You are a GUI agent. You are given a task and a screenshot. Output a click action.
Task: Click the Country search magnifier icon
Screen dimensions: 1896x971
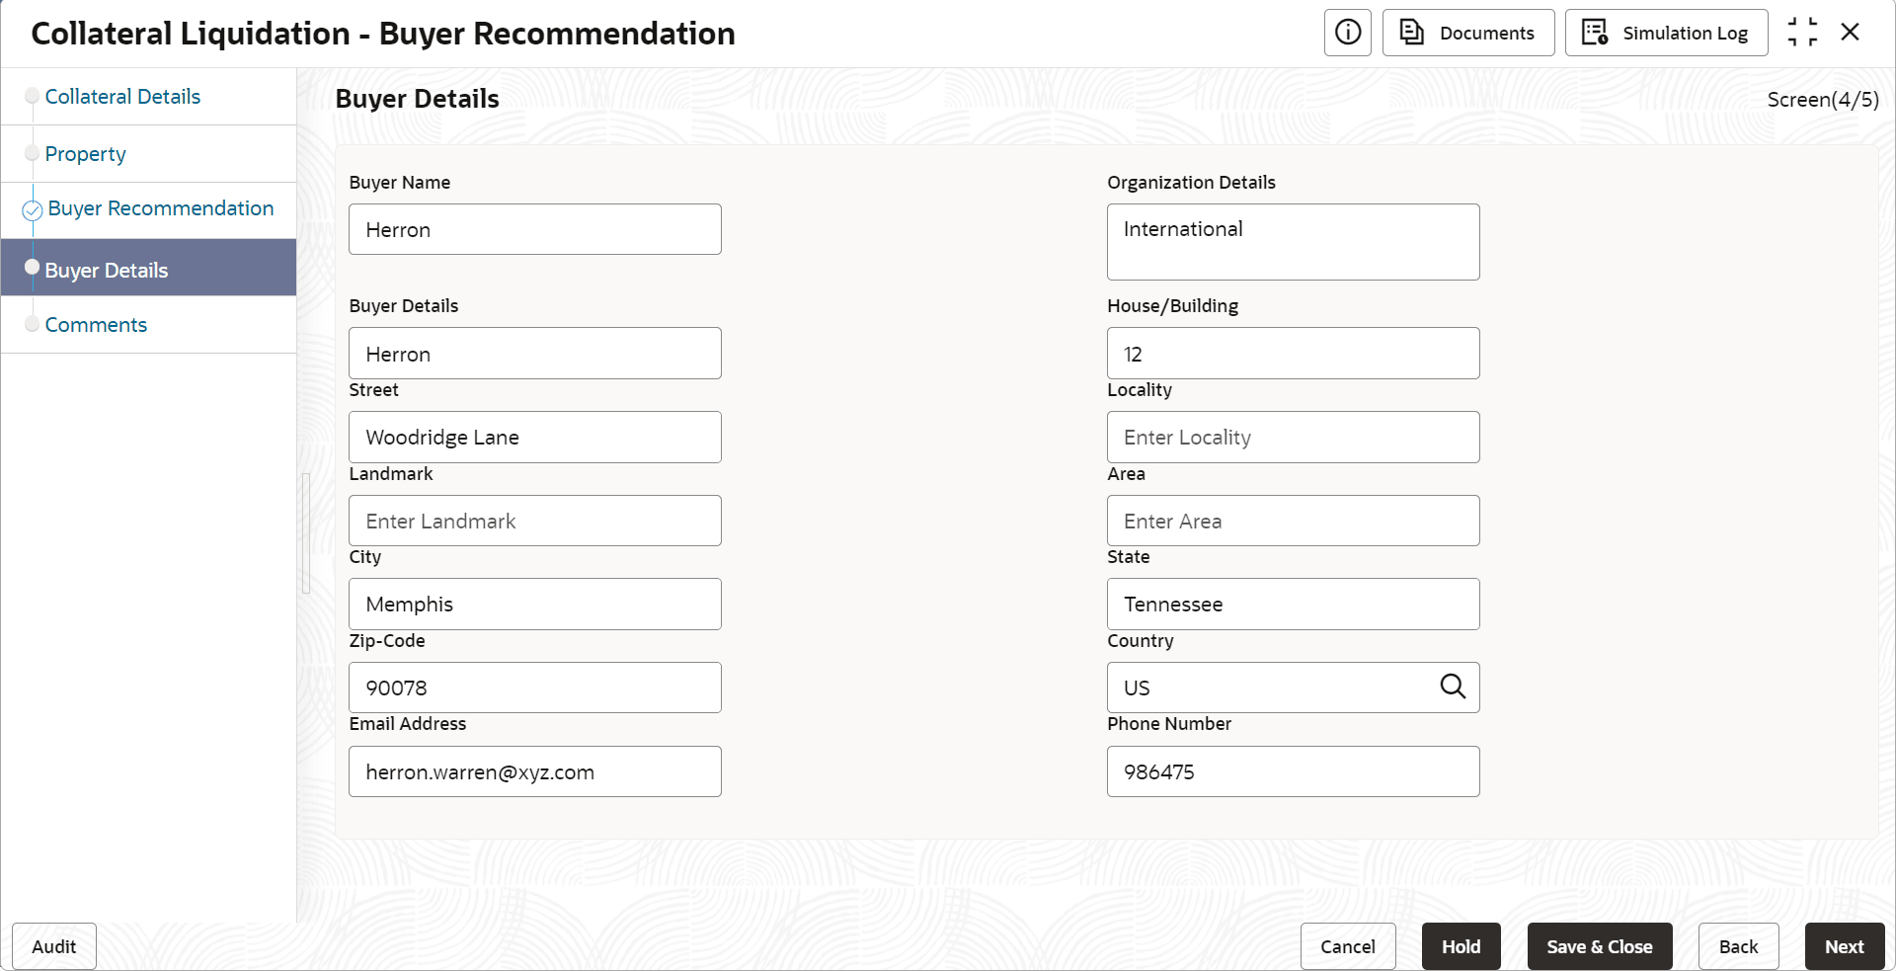click(1453, 687)
